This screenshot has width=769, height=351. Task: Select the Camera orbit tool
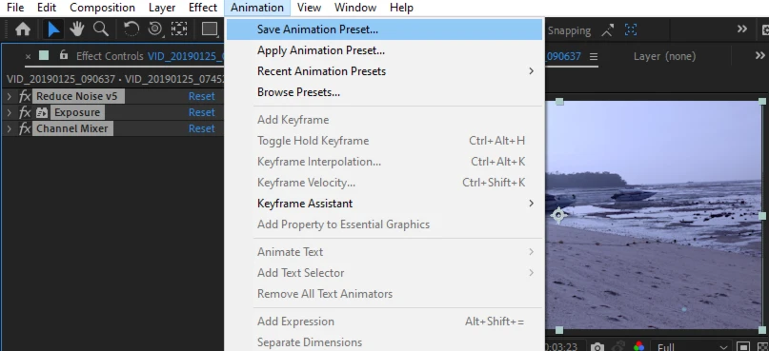click(x=155, y=29)
